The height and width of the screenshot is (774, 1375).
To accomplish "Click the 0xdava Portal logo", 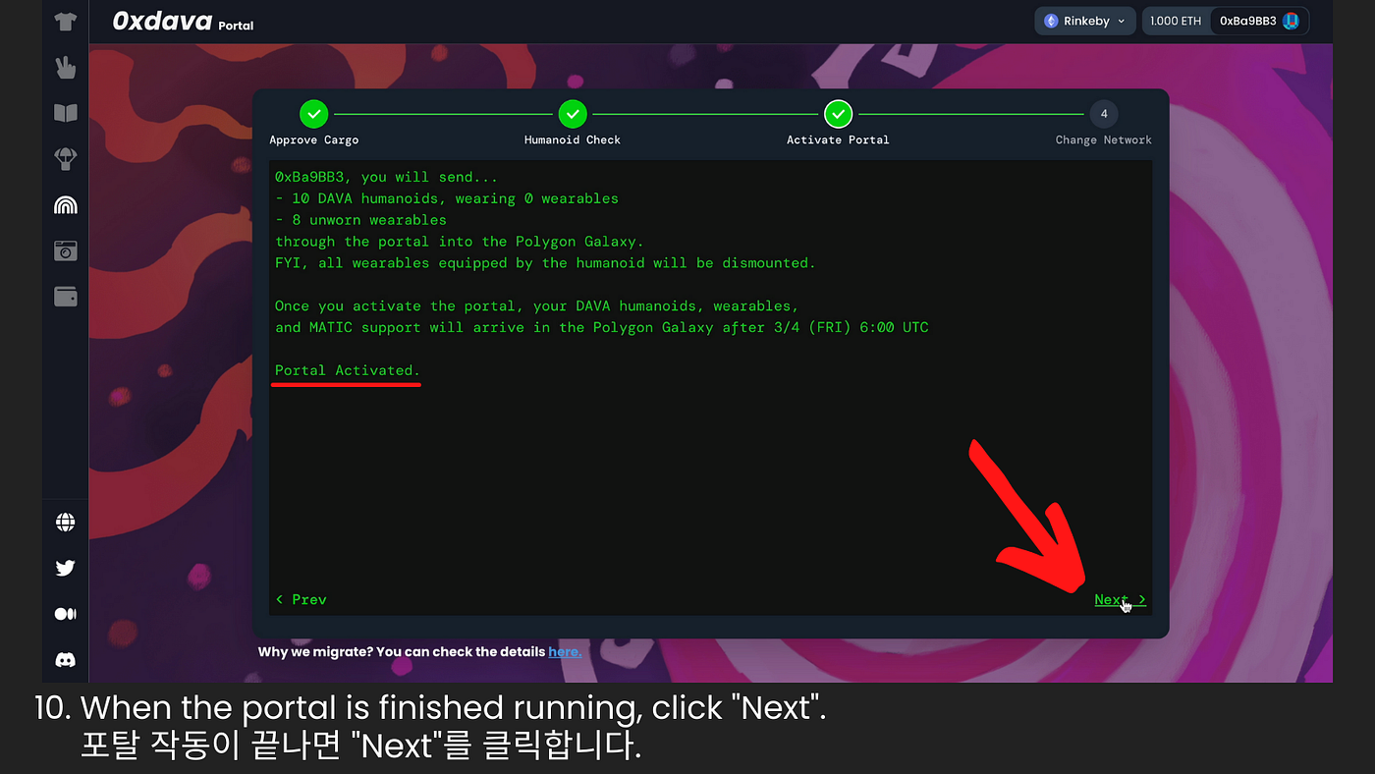I will [x=183, y=21].
